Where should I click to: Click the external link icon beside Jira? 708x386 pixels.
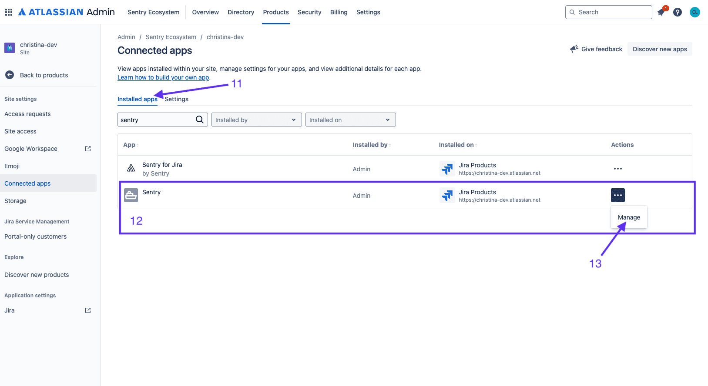click(88, 310)
